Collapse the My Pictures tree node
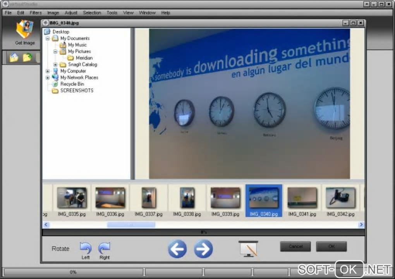Screen dimensions: 395x279 [55, 51]
